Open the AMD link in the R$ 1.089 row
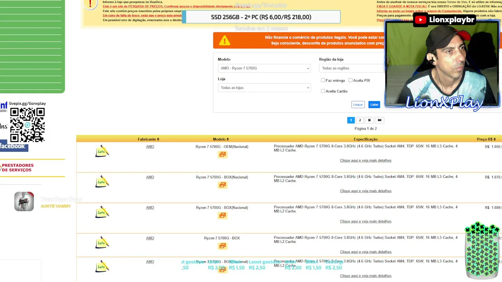 150,208
